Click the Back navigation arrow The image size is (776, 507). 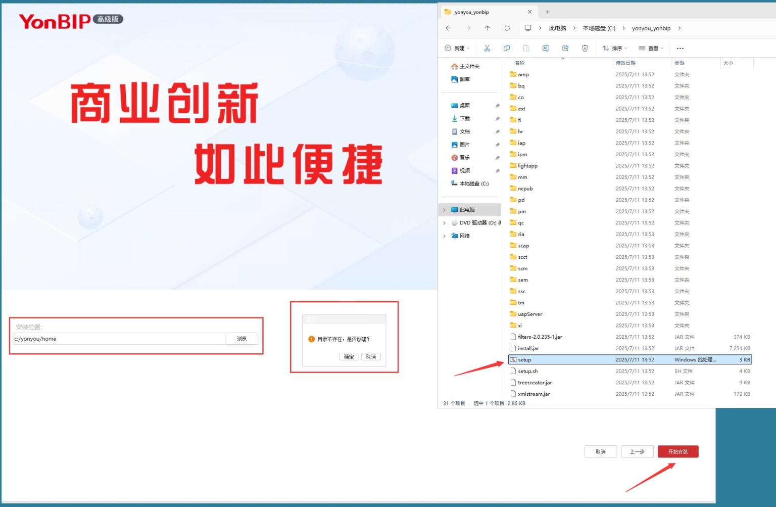pyautogui.click(x=448, y=28)
